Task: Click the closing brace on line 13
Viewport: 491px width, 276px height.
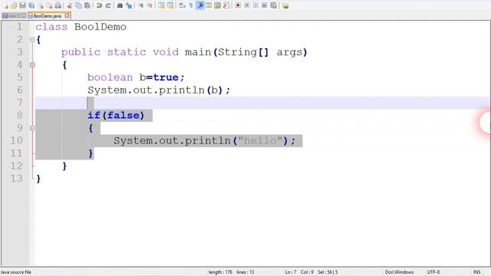Action: (x=38, y=179)
